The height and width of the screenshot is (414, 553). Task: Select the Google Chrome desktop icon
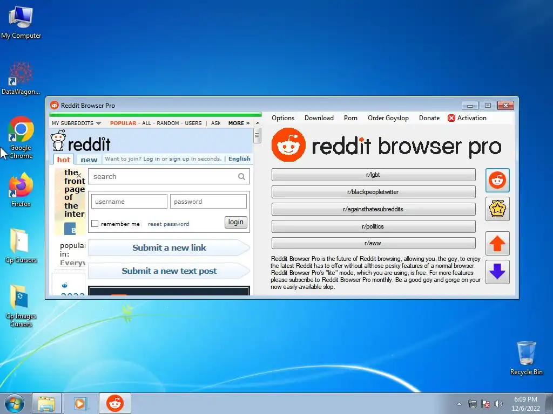pos(21,137)
